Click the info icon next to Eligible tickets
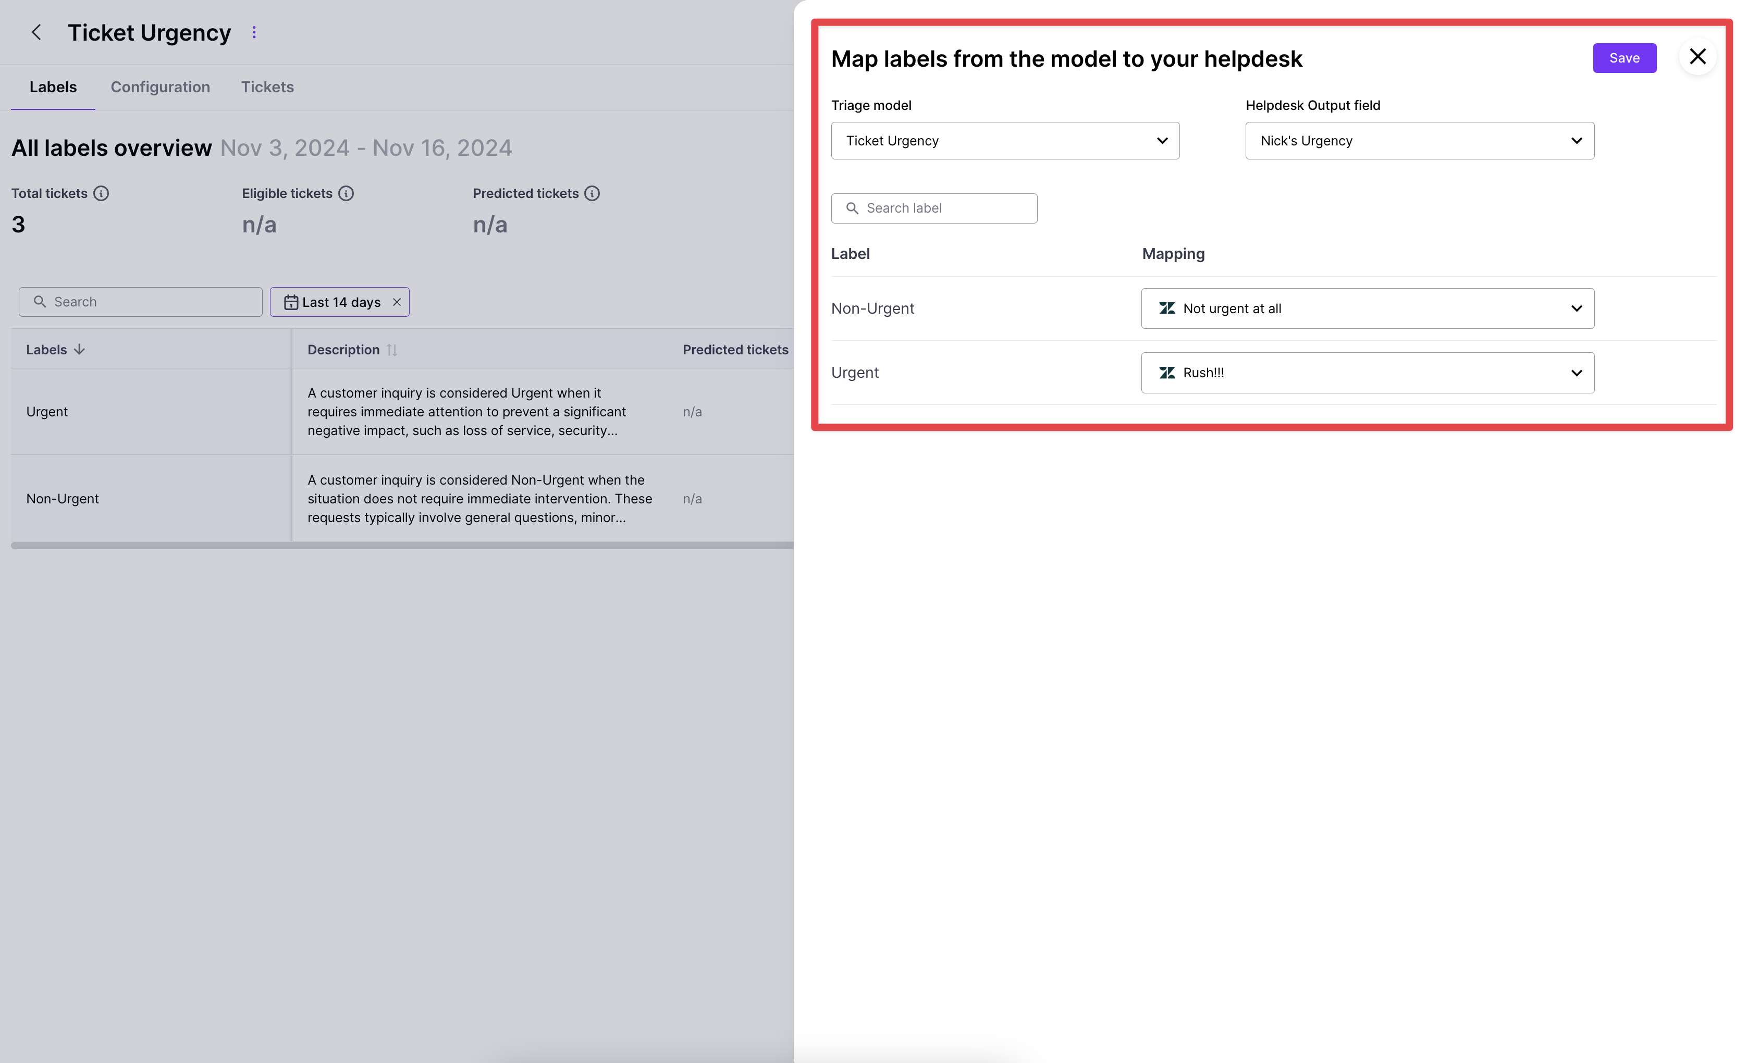Image resolution: width=1747 pixels, height=1063 pixels. click(346, 193)
